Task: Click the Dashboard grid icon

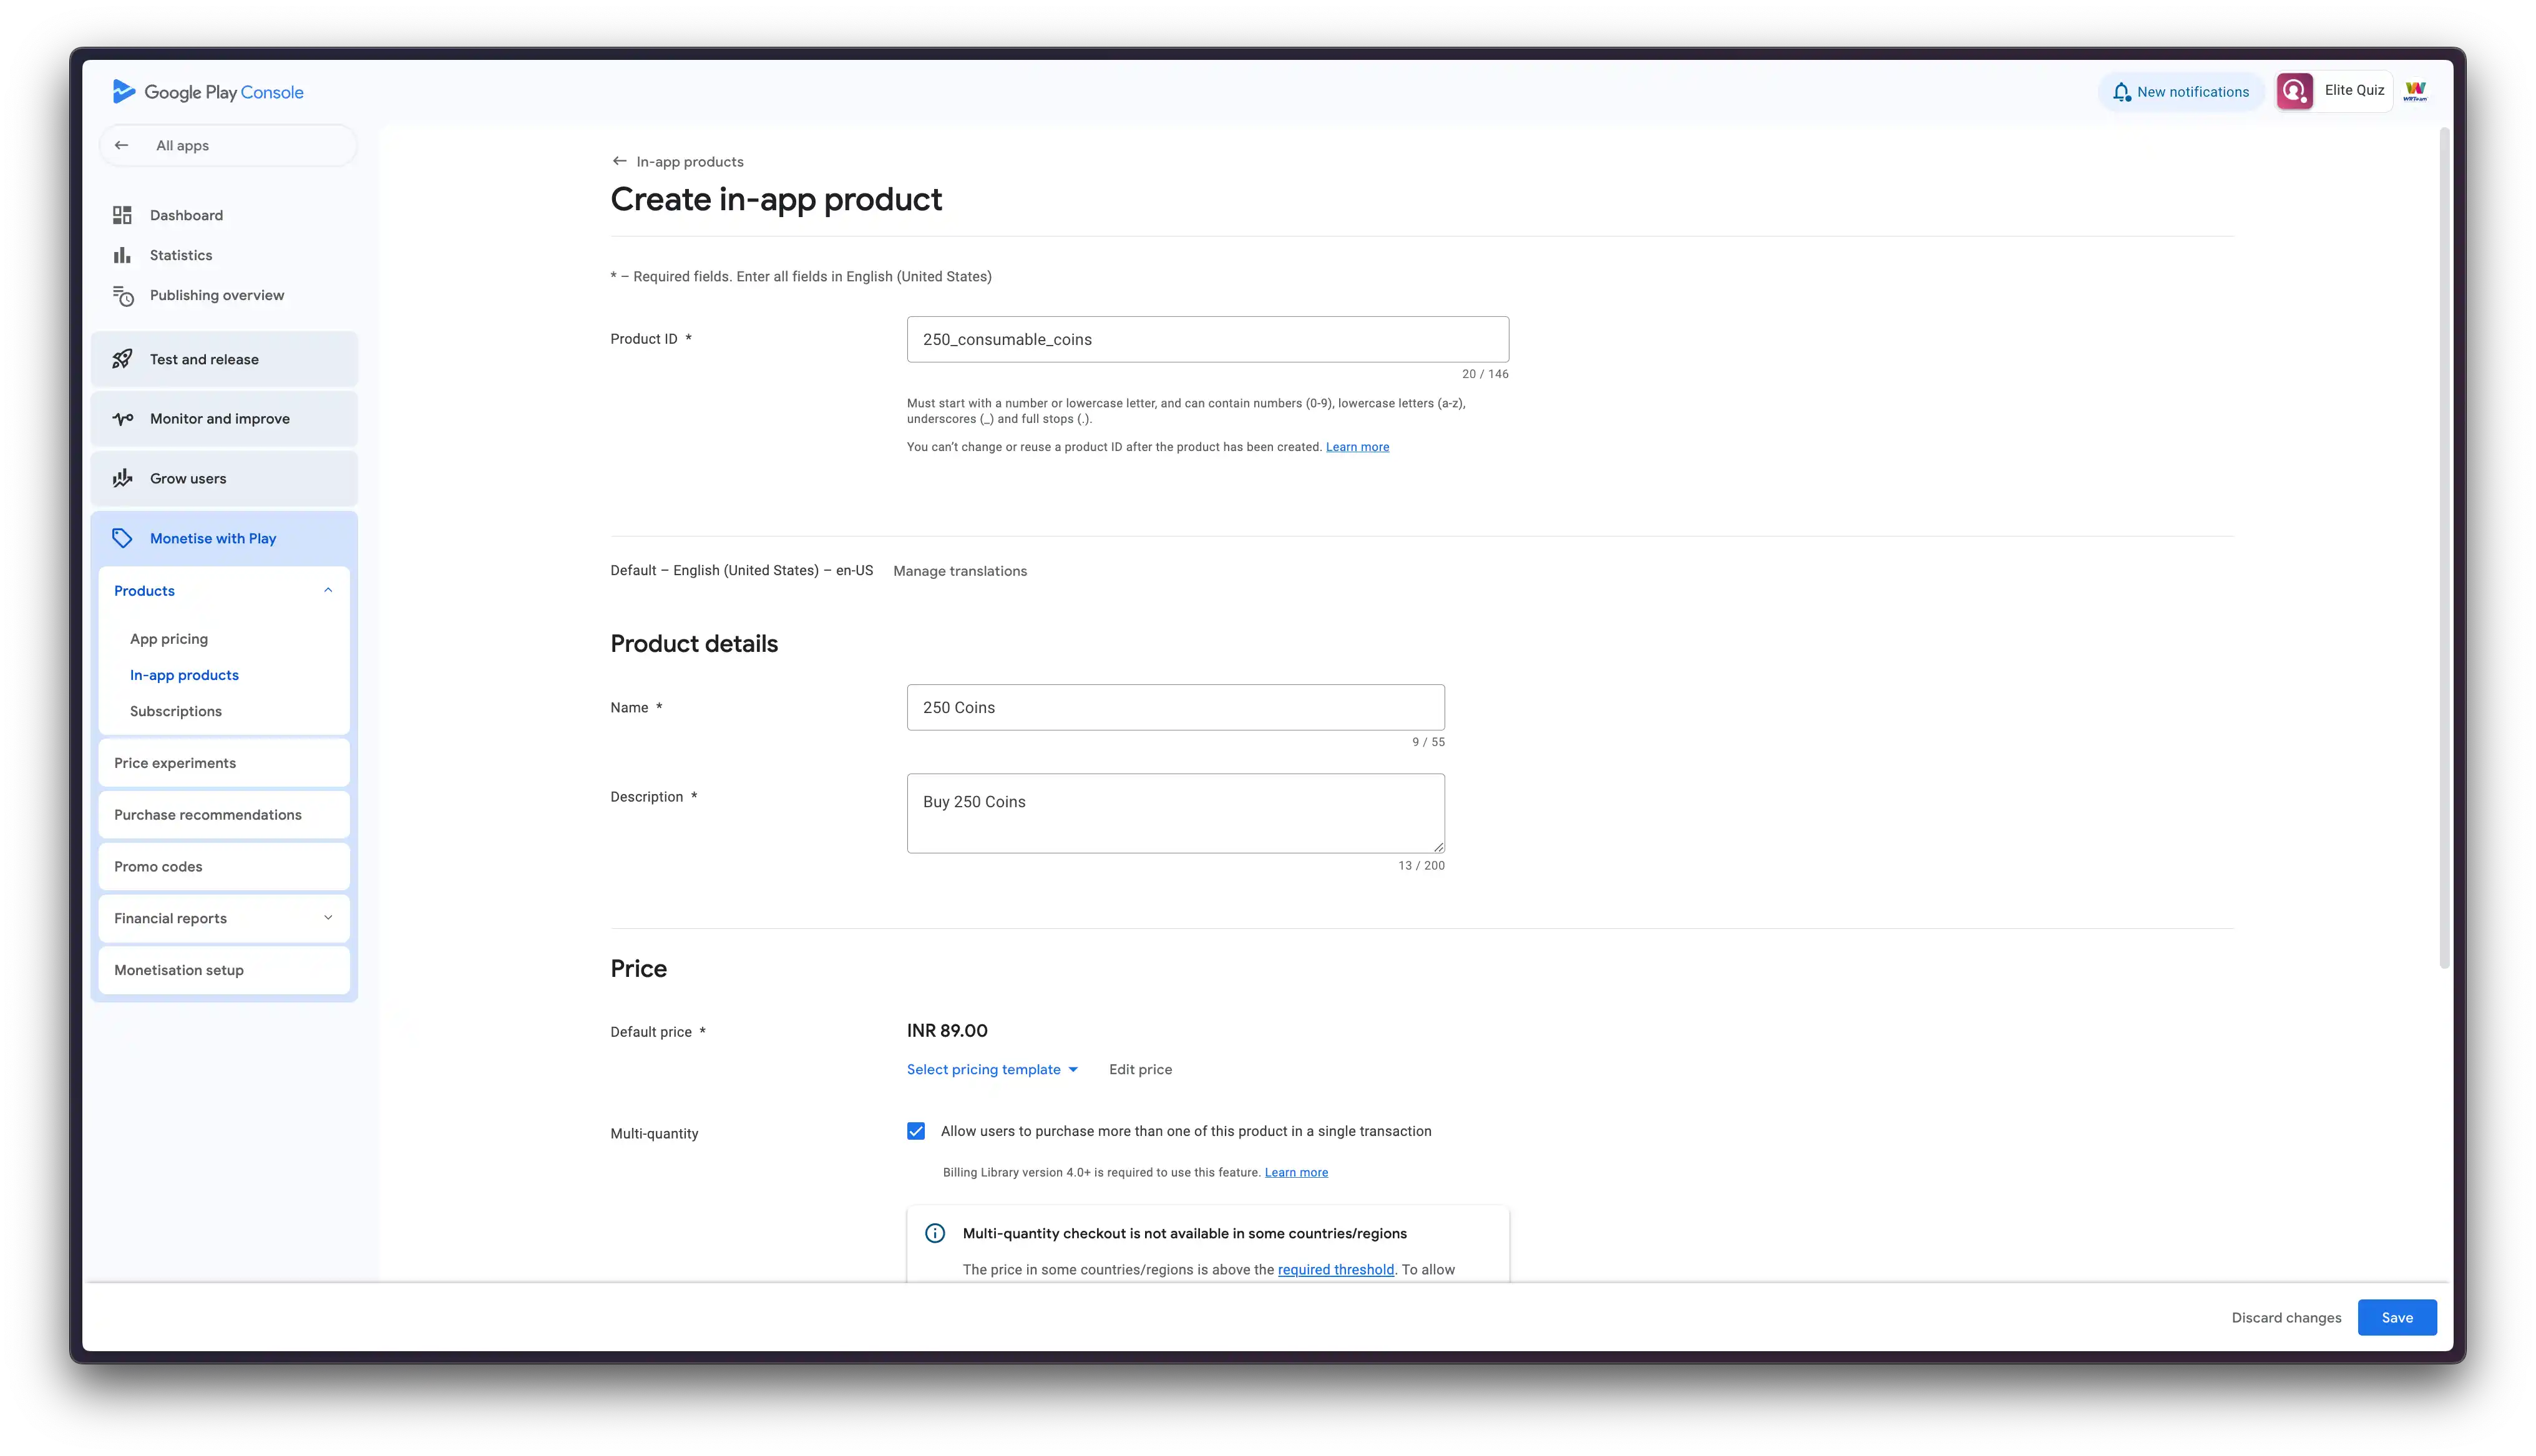Action: (x=122, y=215)
